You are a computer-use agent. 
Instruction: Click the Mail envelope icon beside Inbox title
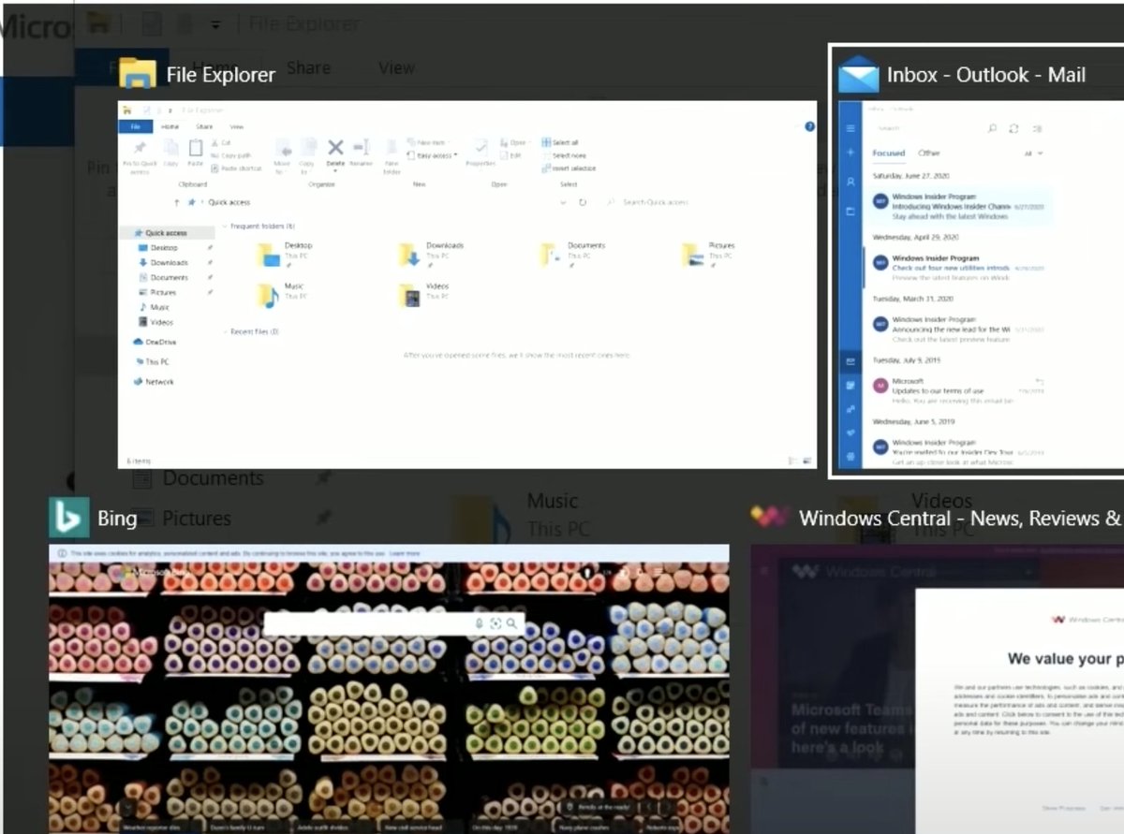coord(858,75)
